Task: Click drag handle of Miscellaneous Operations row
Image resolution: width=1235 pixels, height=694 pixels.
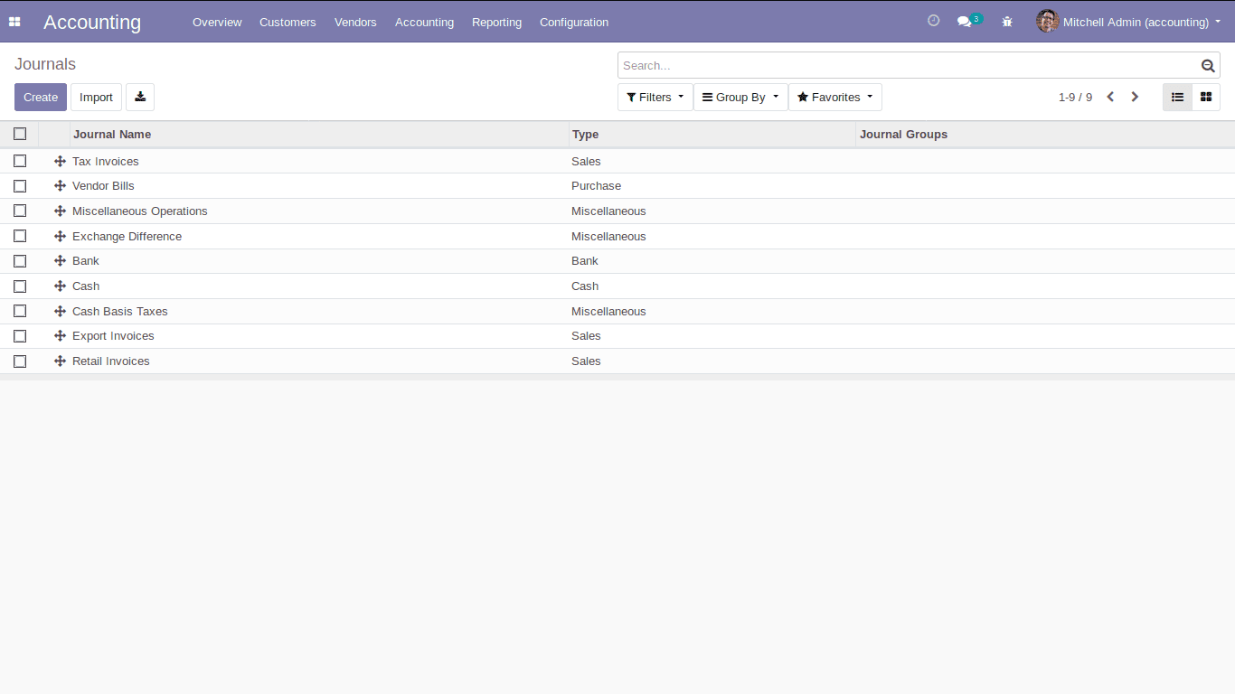Action: tap(60, 211)
